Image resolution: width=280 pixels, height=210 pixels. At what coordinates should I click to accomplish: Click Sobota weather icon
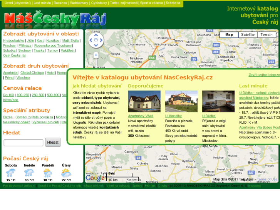point(11,173)
